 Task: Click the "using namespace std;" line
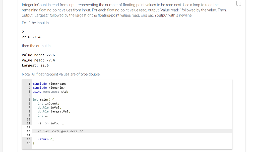[50, 91]
